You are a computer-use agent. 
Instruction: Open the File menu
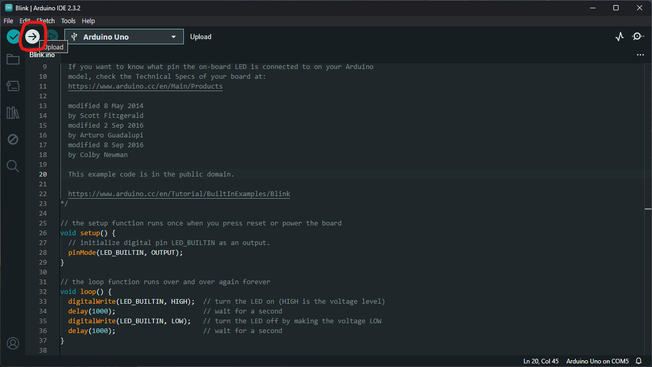pos(8,21)
